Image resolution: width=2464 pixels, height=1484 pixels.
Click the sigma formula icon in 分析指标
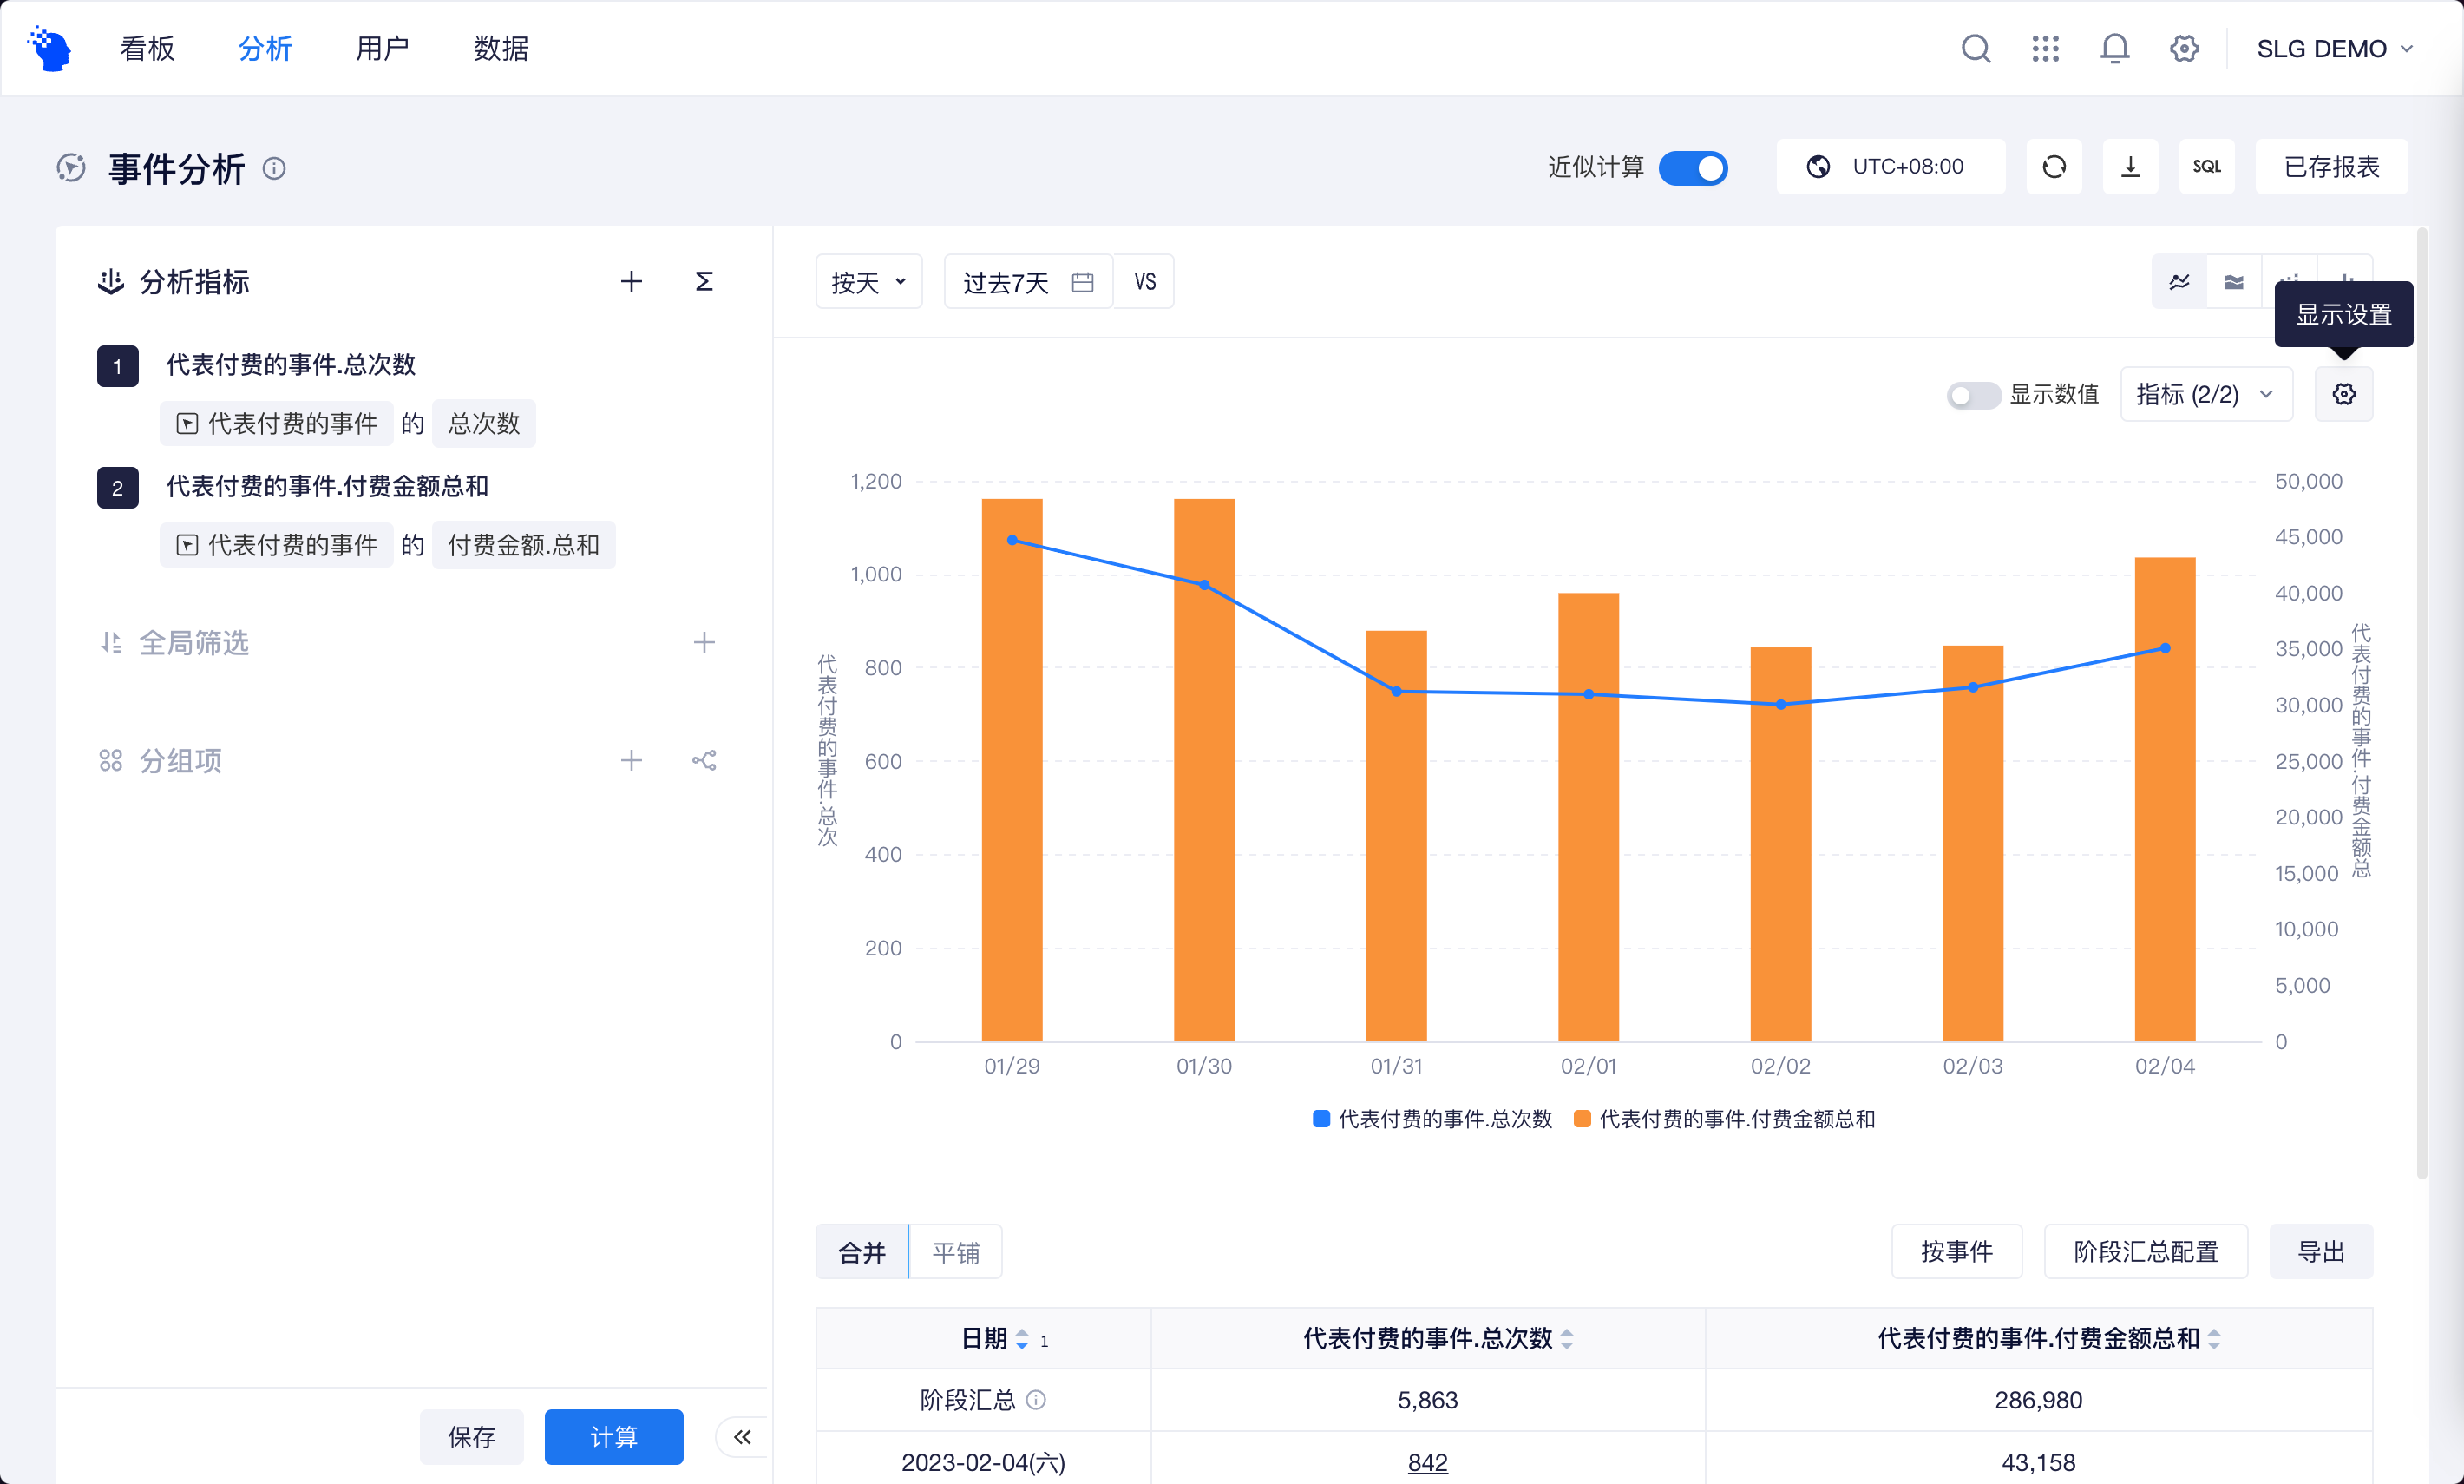click(x=704, y=282)
